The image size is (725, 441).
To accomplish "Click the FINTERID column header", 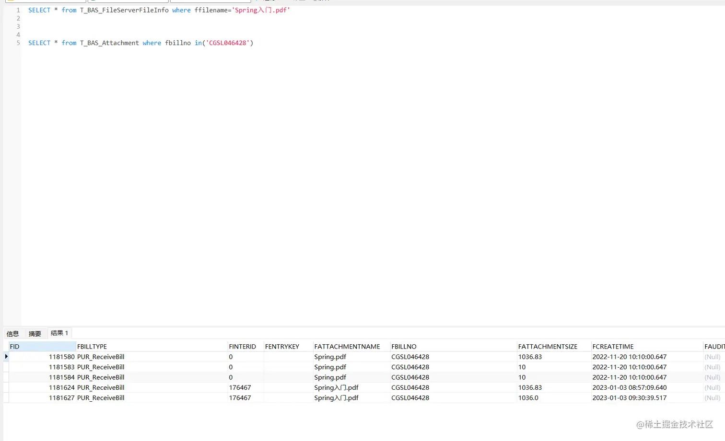I will click(246, 347).
